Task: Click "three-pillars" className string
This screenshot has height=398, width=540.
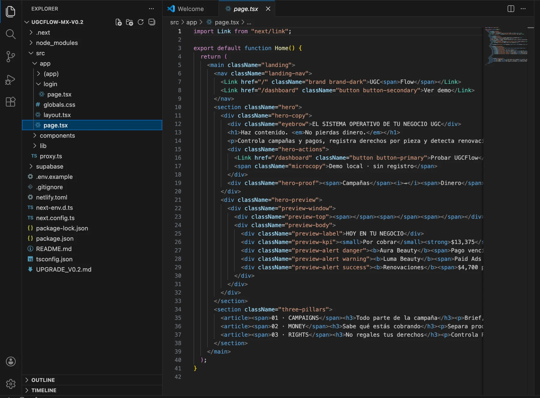Action: click(303, 309)
